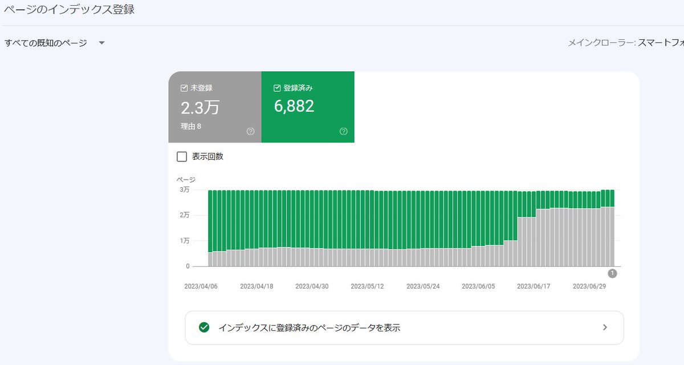The image size is (684, 365).
Task: Toggle the 未登録 checkbox in the gray card
Action: pos(184,88)
